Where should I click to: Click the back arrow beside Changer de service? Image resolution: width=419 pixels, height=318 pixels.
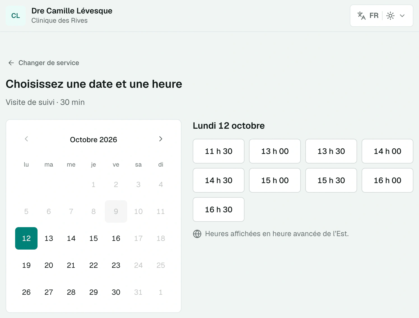(x=11, y=63)
